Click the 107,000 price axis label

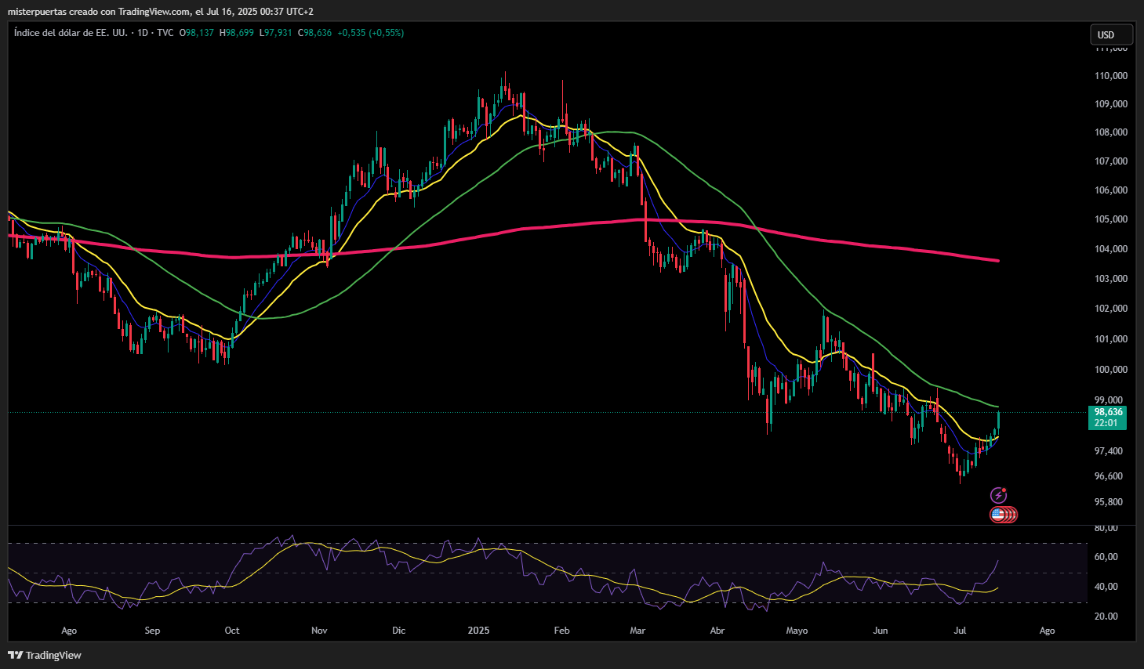1111,161
